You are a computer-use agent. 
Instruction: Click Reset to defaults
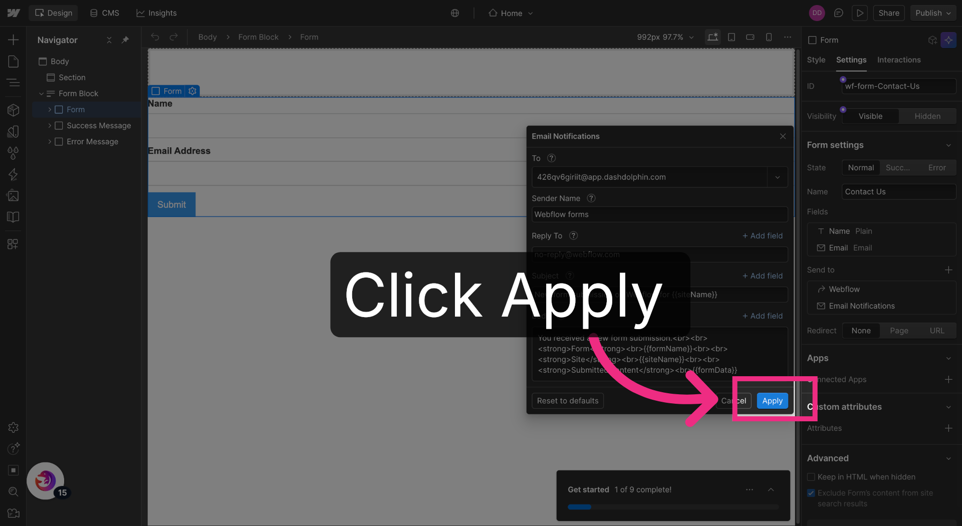[x=568, y=401]
